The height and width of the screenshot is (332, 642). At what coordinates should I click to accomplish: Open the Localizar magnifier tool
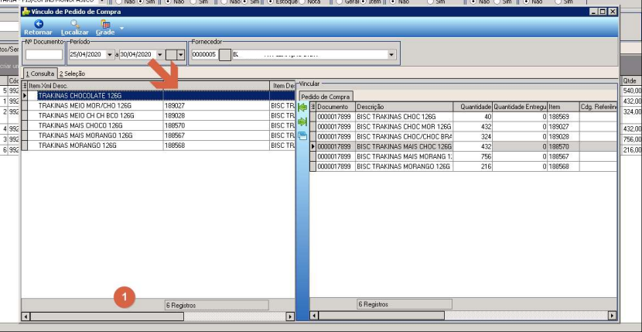75,24
